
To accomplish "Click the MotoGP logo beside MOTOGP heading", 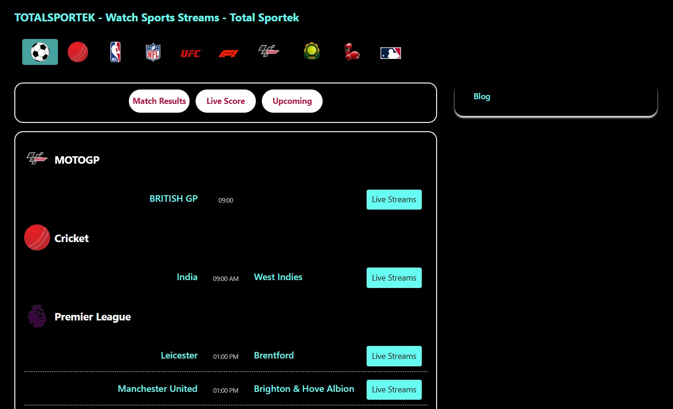I will [37, 158].
